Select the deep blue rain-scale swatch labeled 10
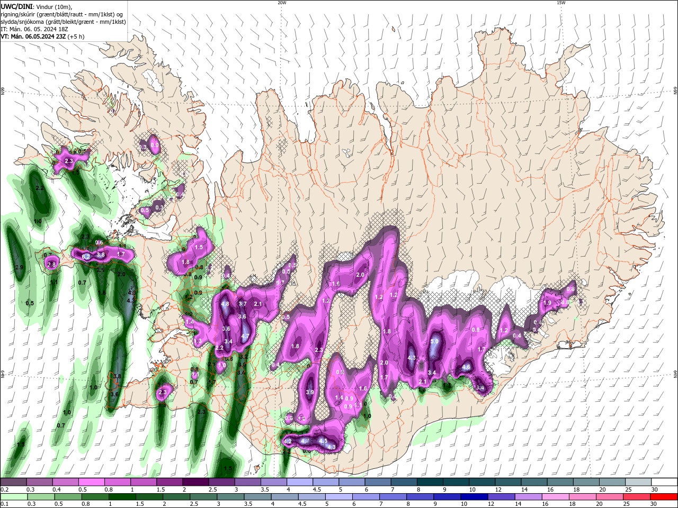Screen dimensions: 678x508 coord(473,497)
